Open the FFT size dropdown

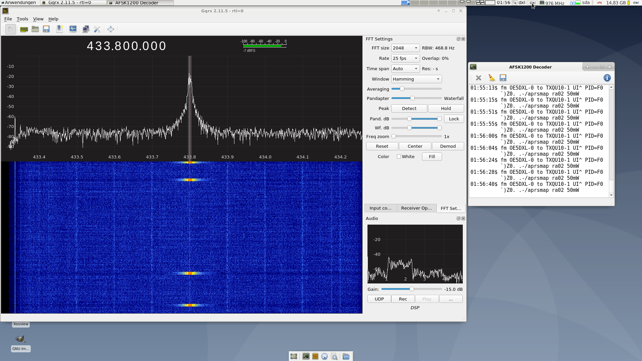click(405, 48)
